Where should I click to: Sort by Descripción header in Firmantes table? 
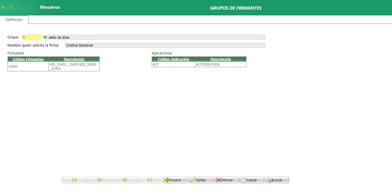pos(74,59)
